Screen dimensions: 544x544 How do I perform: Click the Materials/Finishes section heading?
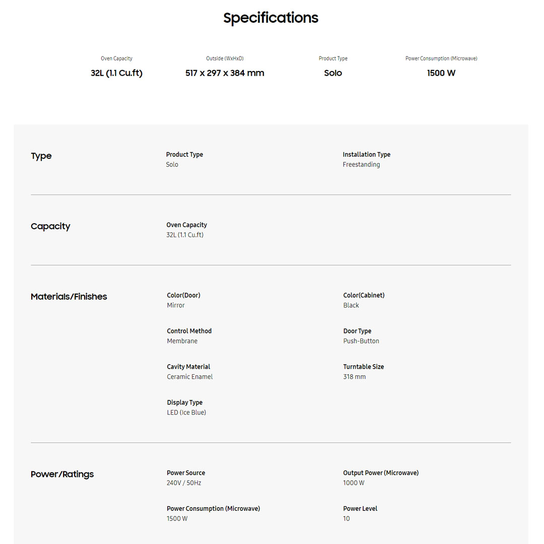point(69,297)
